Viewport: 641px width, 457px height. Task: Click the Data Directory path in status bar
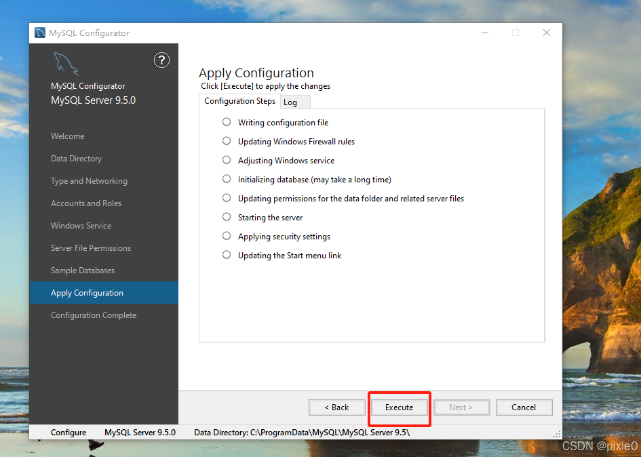[302, 433]
